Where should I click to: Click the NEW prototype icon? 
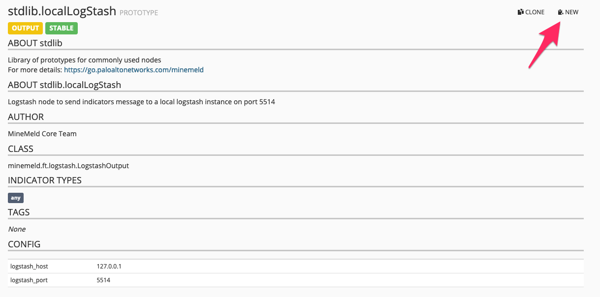click(560, 12)
